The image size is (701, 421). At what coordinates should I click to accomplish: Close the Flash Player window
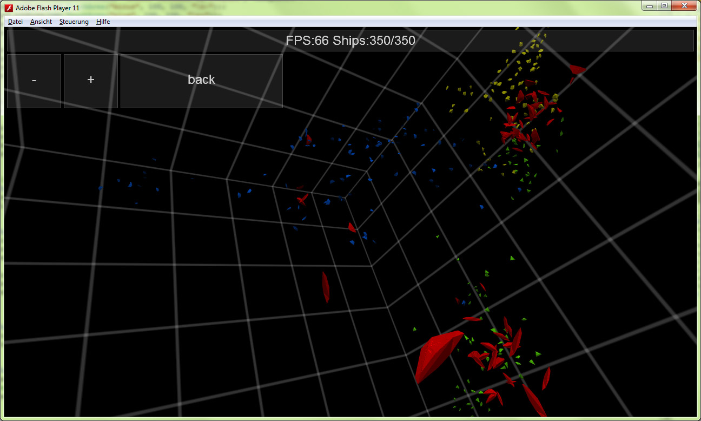point(685,5)
